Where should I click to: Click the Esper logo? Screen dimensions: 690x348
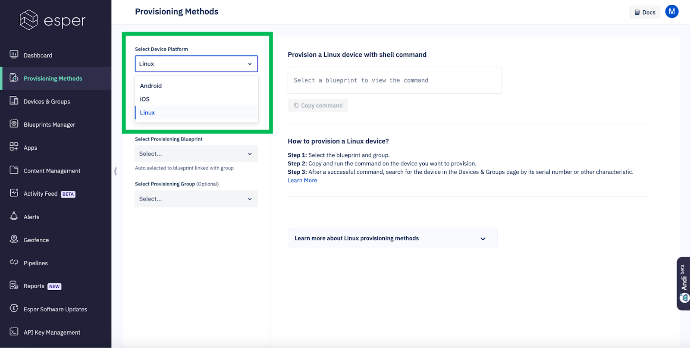(x=53, y=20)
